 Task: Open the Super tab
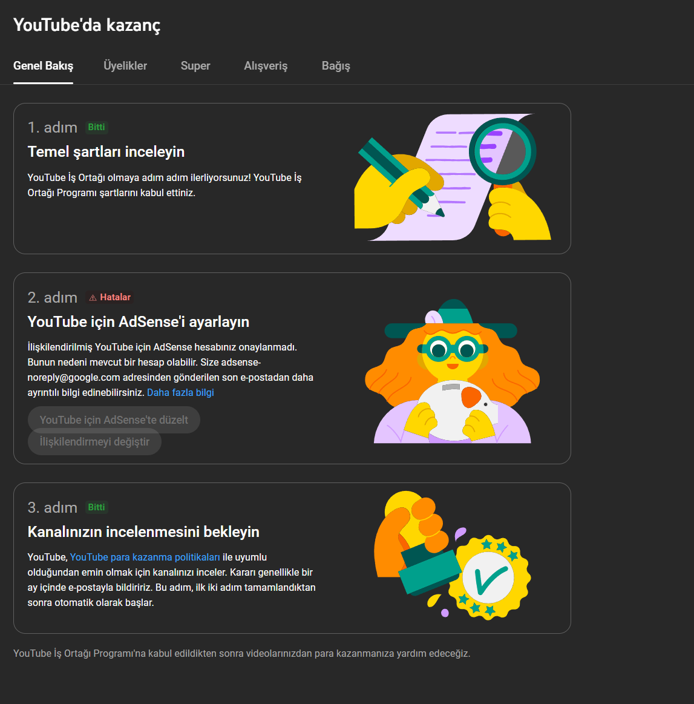pos(195,66)
